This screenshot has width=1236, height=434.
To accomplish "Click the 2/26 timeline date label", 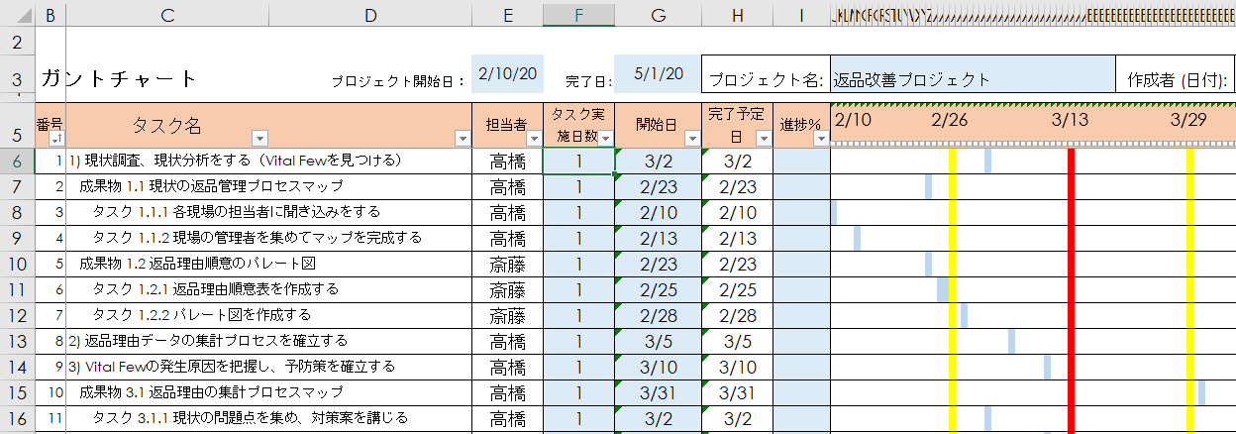I will click(x=949, y=120).
